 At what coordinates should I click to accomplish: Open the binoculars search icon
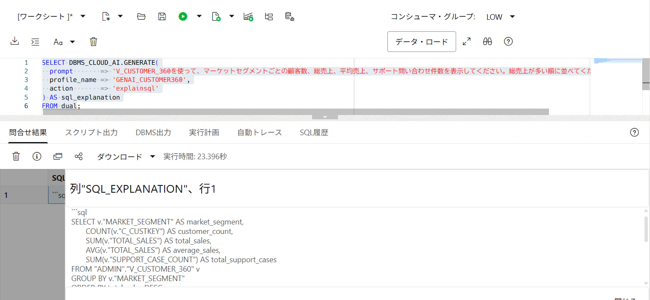click(x=487, y=42)
